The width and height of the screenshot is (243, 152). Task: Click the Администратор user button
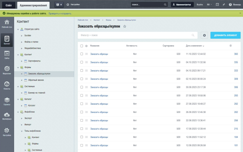click(x=182, y=4)
